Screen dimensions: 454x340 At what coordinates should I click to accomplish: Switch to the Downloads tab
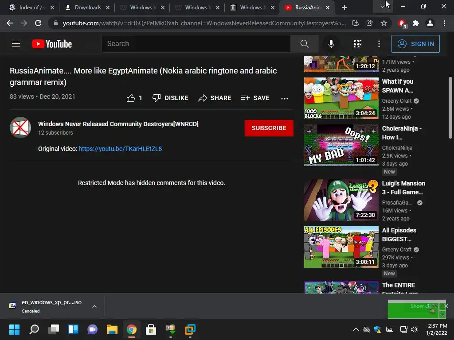point(88,8)
